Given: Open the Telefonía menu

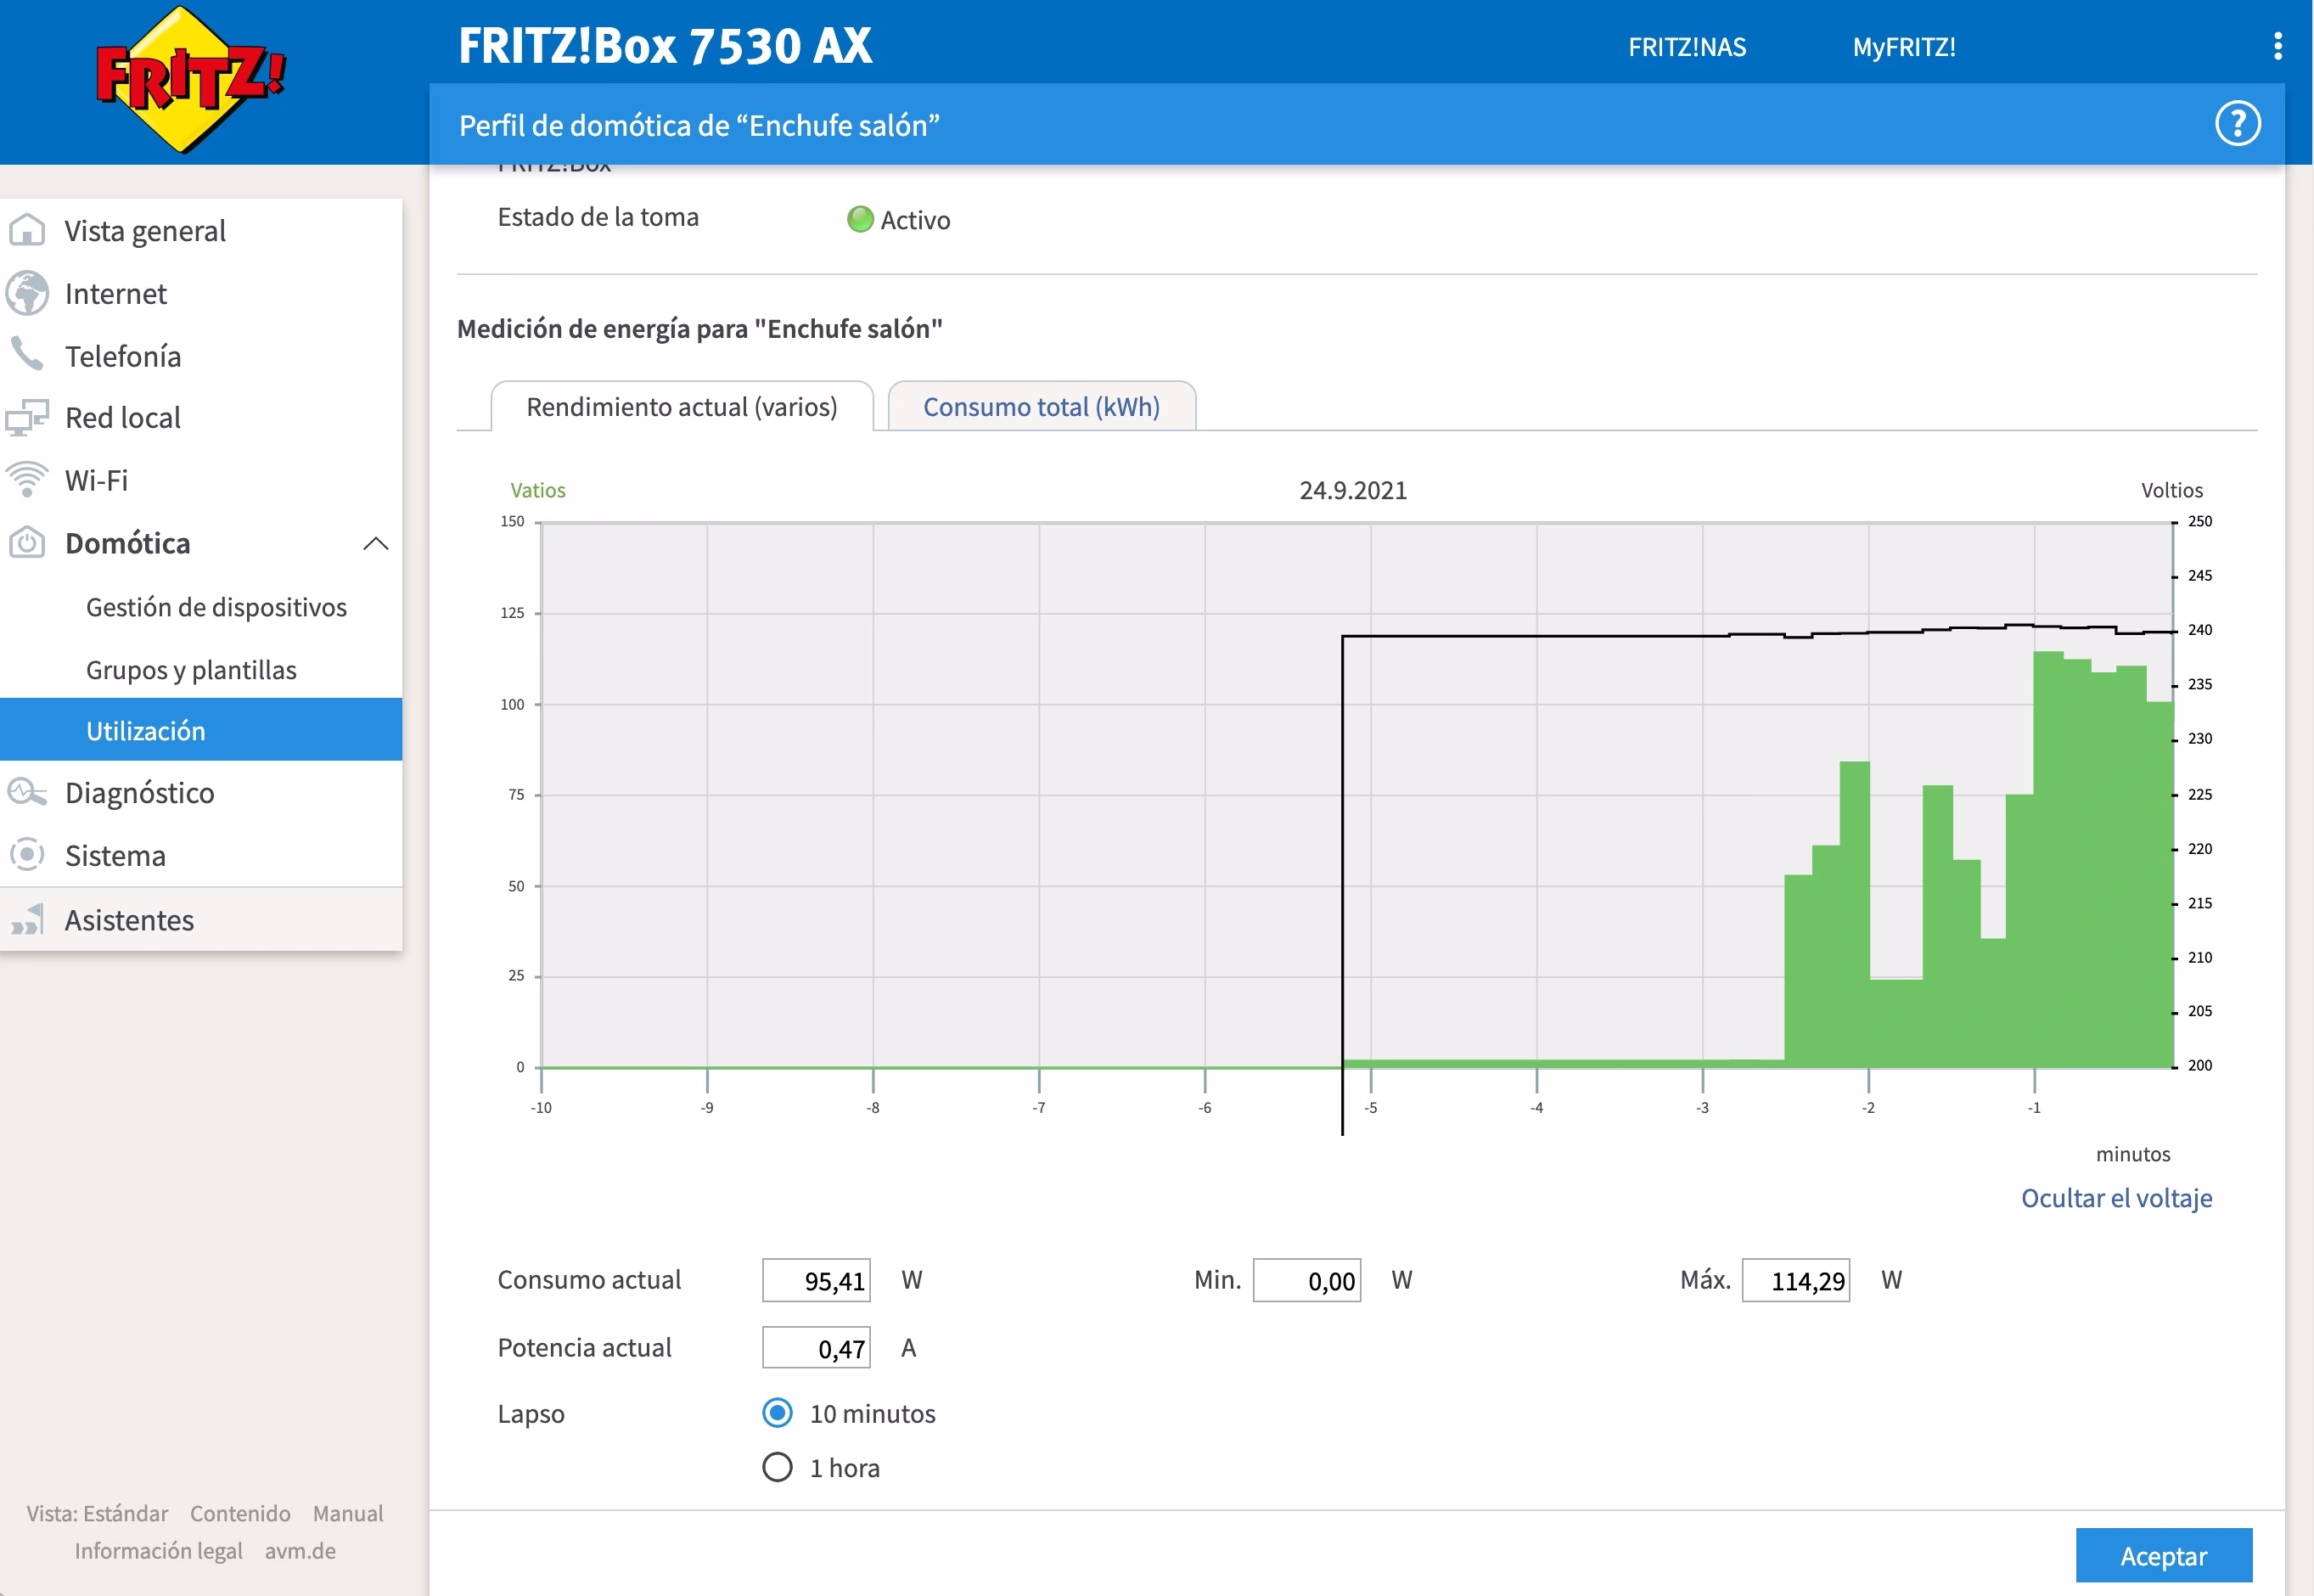Looking at the screenshot, I should click(x=201, y=356).
